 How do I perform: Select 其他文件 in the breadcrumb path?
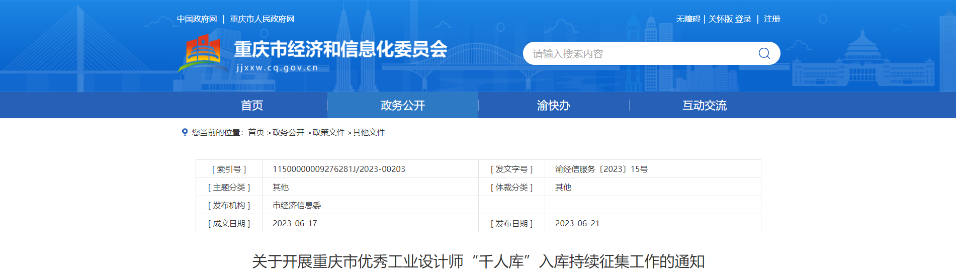coord(369,132)
